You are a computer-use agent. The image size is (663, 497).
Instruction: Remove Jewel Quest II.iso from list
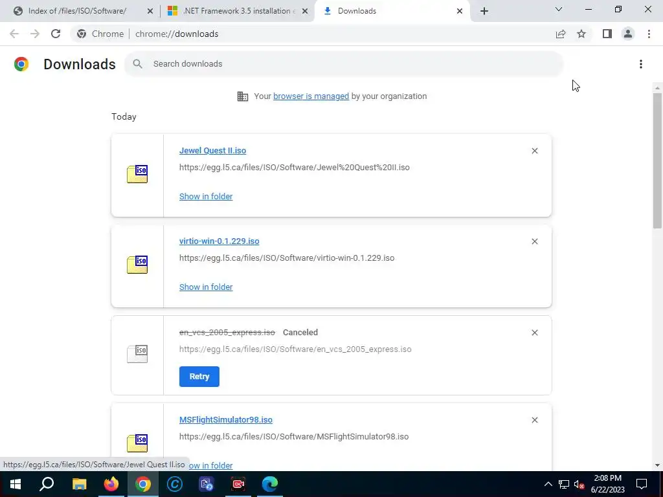click(534, 151)
